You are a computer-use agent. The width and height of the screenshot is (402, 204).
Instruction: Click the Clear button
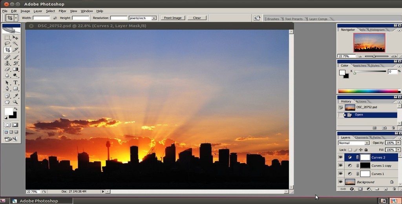point(197,18)
